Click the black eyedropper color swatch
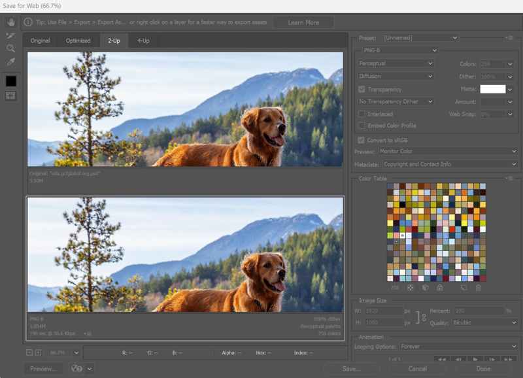This screenshot has height=378, width=523. 10,81
